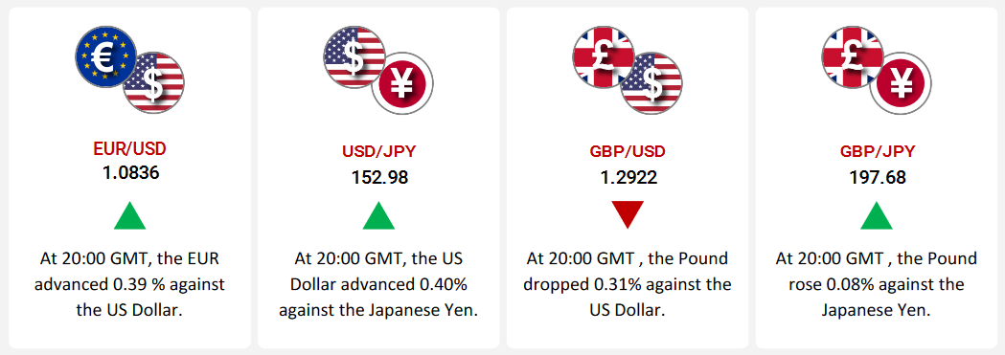The height and width of the screenshot is (355, 1005).
Task: Click the pound flag icon in GBP/JPY card
Action: 853,56
